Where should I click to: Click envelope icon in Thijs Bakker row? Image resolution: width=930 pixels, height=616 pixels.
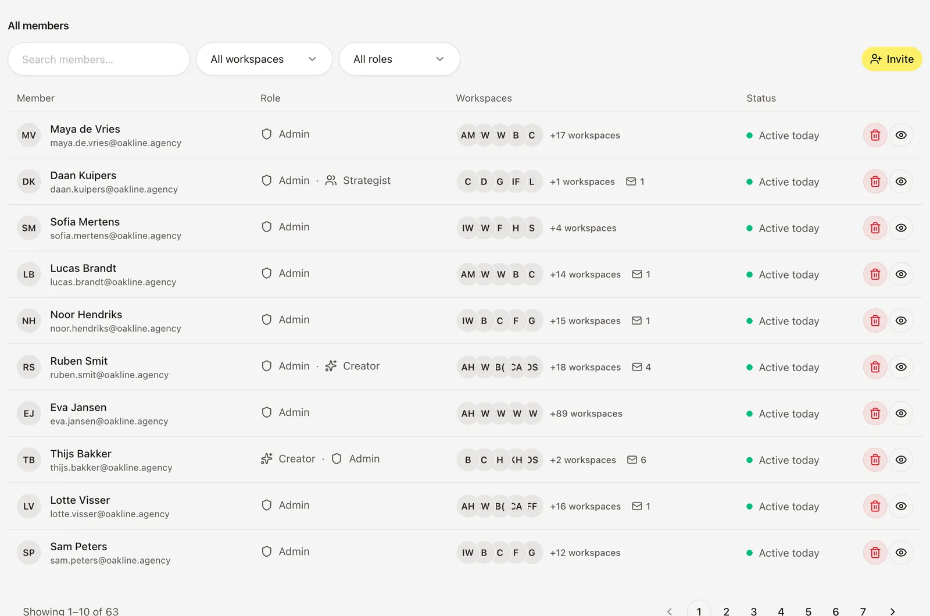(x=632, y=460)
